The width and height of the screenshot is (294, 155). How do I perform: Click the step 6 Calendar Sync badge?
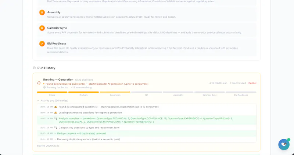click(x=42, y=28)
